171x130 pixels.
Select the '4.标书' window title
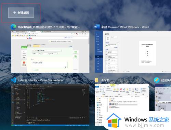105,80
